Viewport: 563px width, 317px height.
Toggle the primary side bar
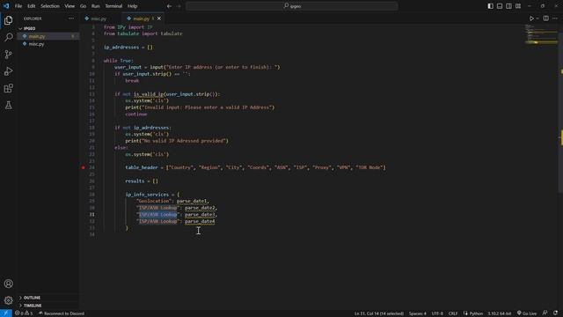[x=491, y=6]
